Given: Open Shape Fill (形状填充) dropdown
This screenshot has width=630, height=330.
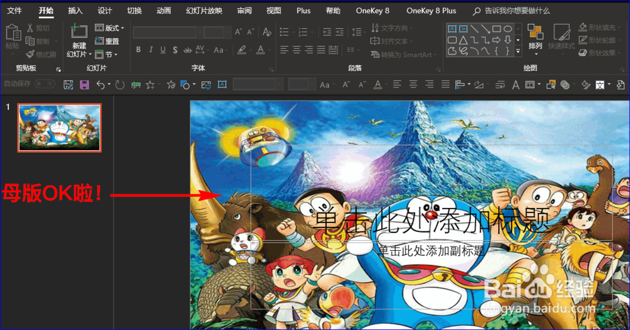Looking at the screenshot, I should 600,27.
